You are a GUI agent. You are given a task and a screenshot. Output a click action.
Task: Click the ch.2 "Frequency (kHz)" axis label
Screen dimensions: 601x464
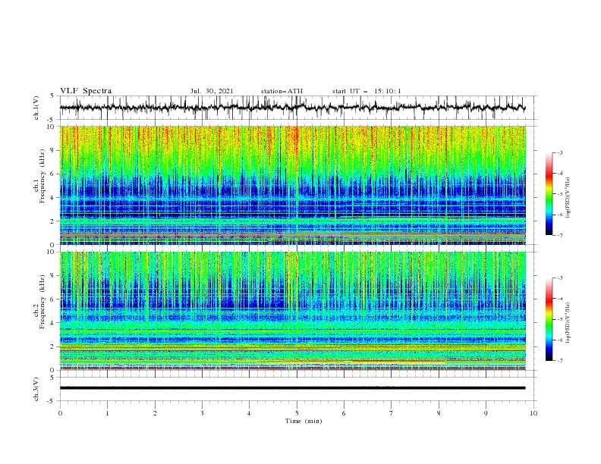click(x=42, y=302)
